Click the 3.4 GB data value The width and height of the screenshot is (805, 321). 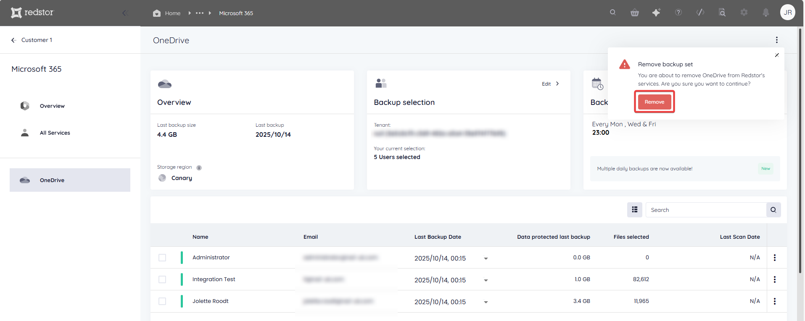581,301
